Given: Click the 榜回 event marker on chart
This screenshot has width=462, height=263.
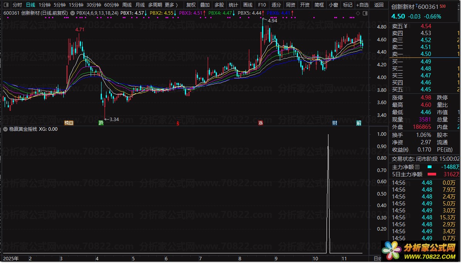Looking at the screenshot, I should coord(69,123).
